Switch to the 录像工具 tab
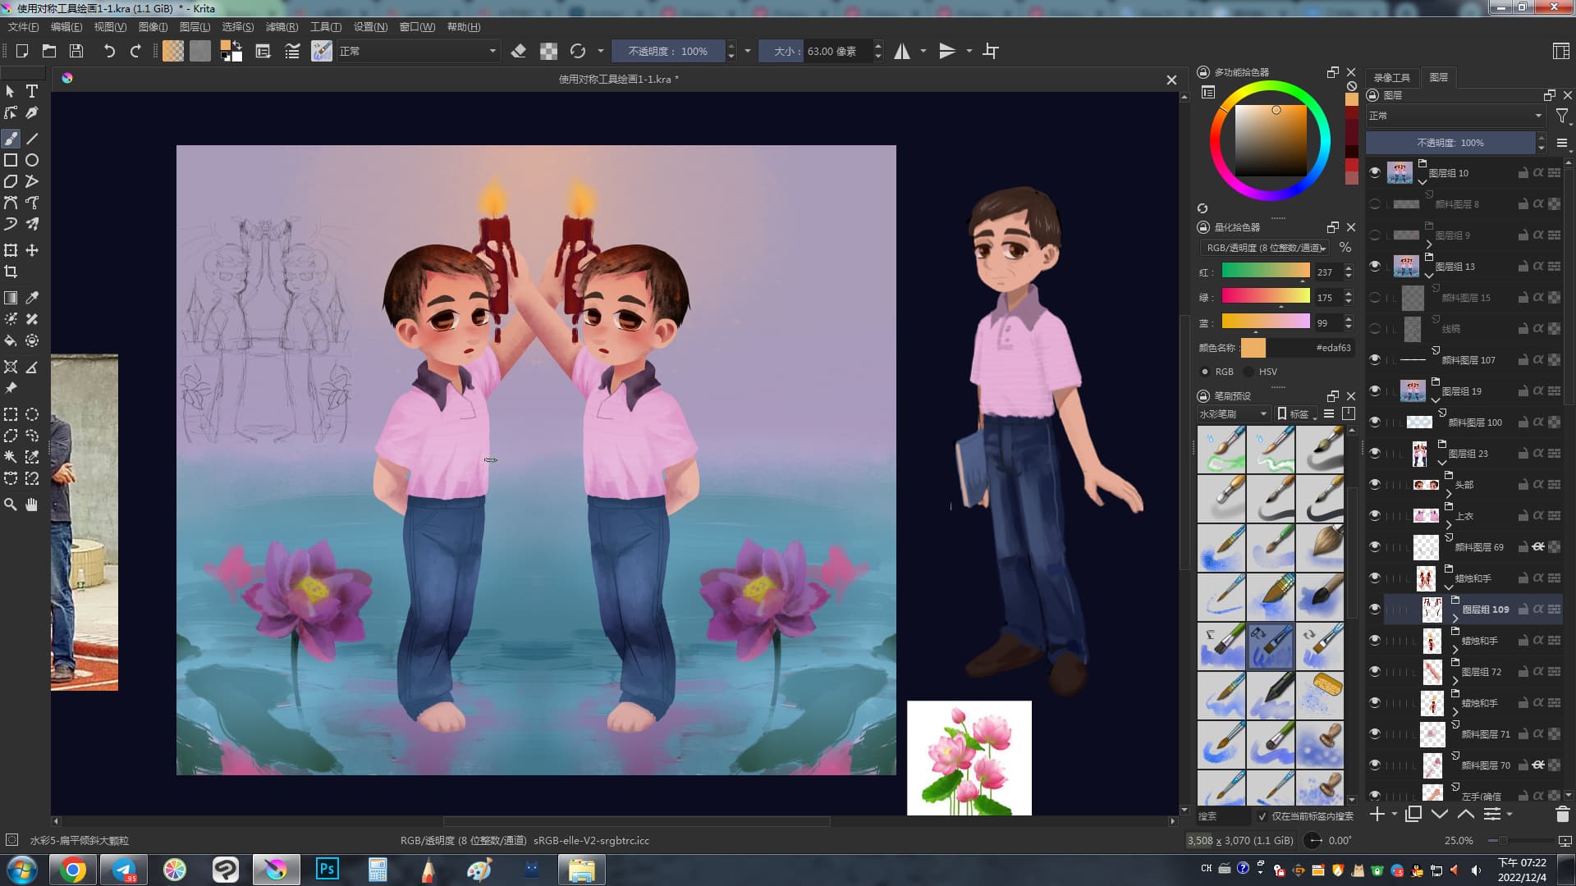The image size is (1576, 886). tap(1391, 77)
